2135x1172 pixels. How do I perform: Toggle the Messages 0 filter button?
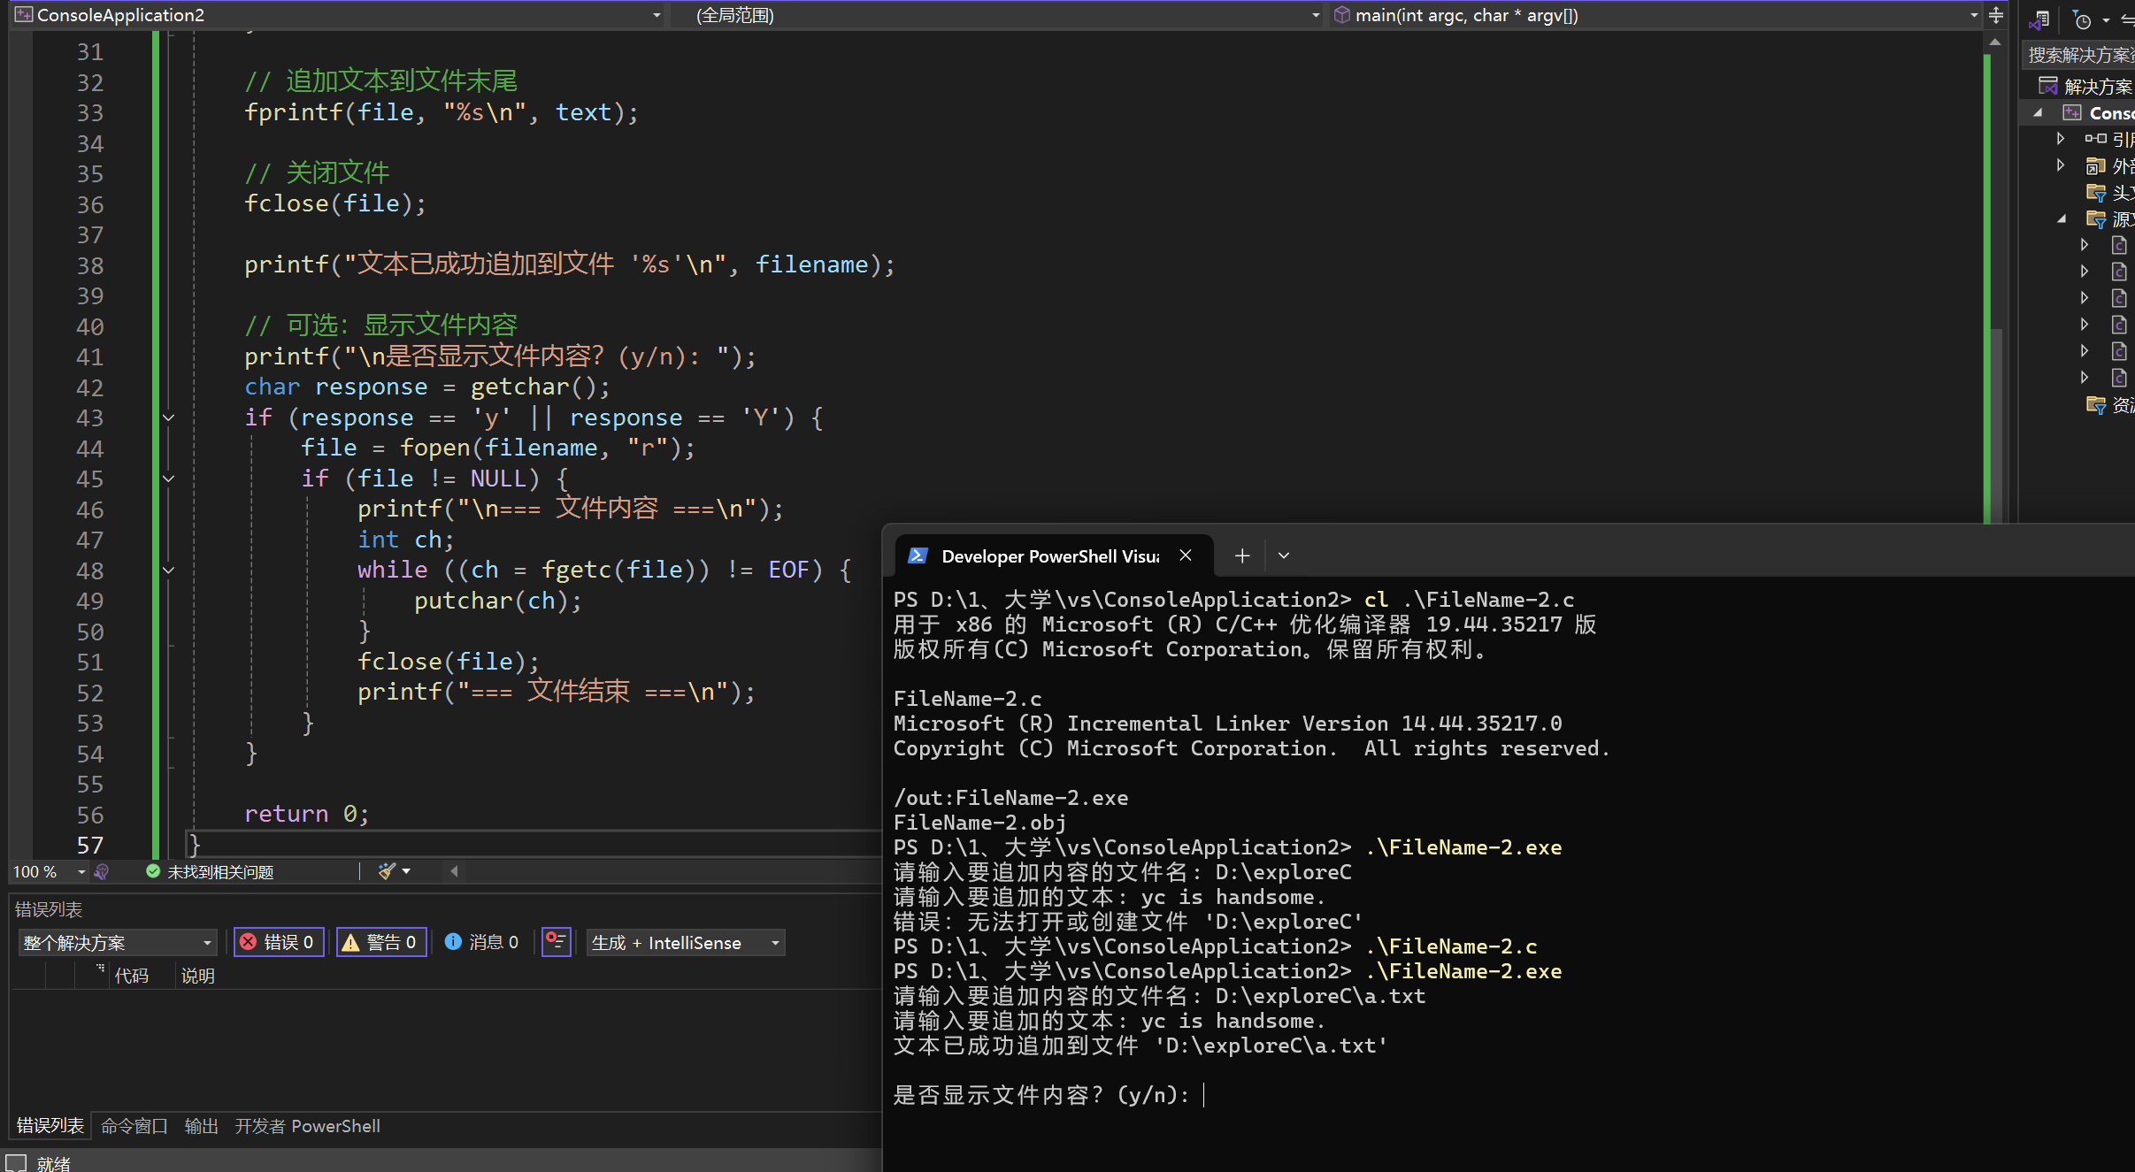[x=482, y=942]
